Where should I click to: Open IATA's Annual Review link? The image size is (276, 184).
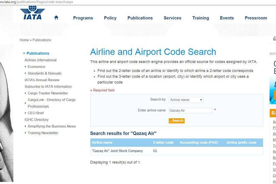tap(42, 80)
